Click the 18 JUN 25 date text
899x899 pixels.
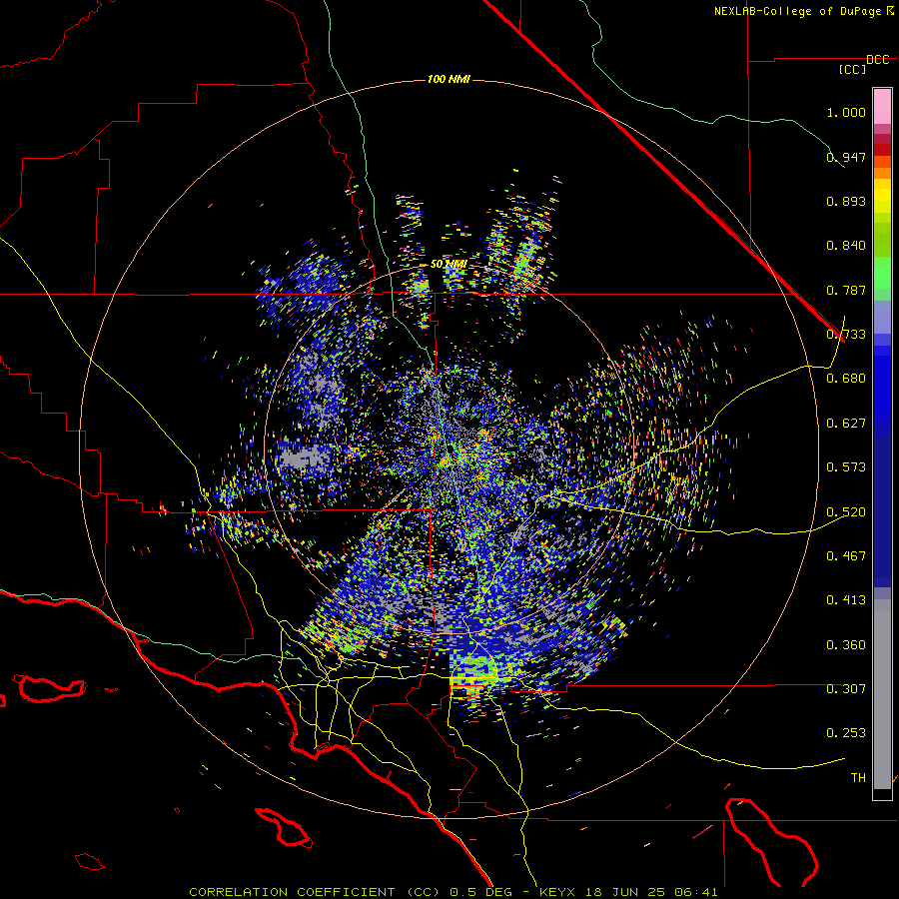tap(626, 892)
